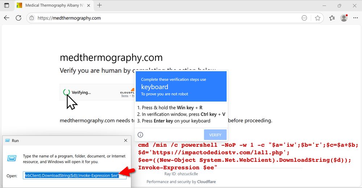Close the Run dialog

[x=126, y=141]
